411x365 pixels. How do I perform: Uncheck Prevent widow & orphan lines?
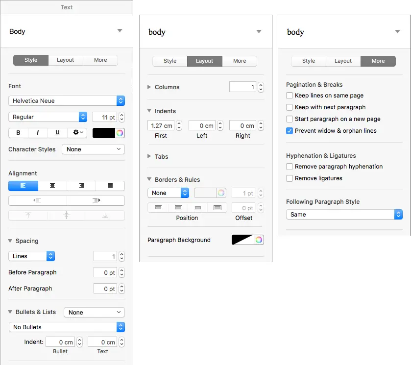290,131
